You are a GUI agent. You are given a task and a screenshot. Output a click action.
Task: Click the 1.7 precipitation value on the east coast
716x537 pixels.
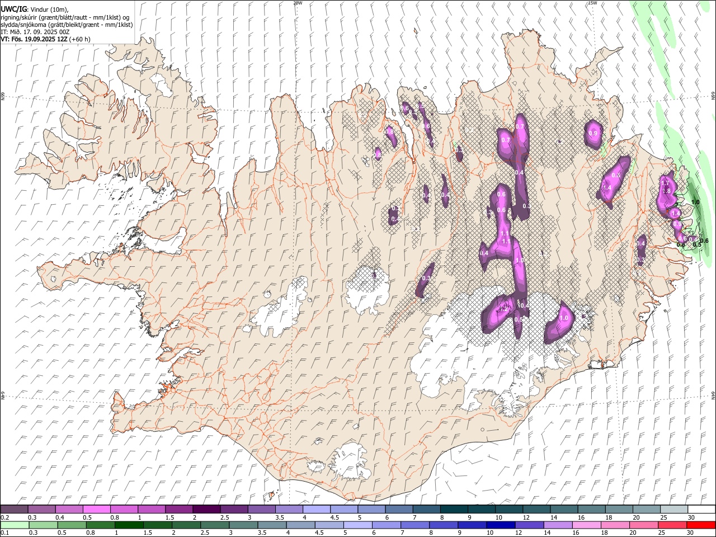point(665,183)
